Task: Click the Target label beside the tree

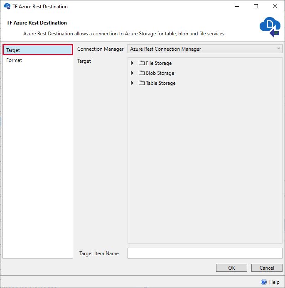Action: coord(84,61)
